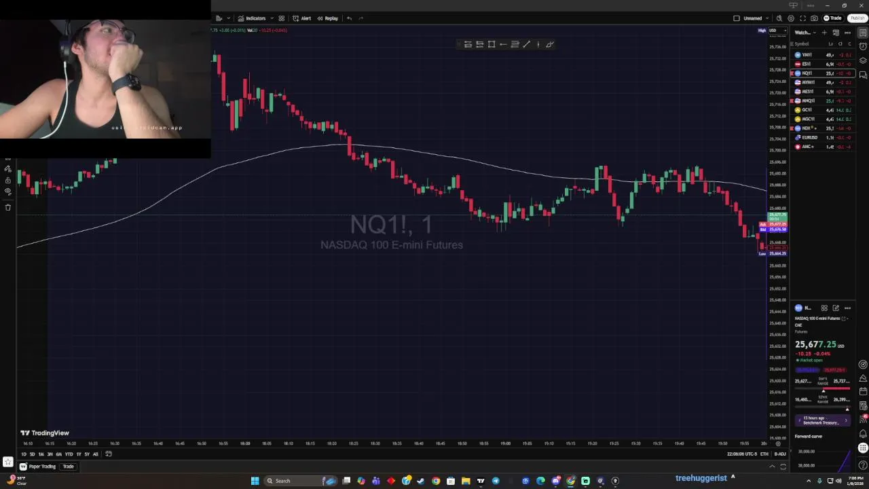Select the MNQ1! watchlist row
The height and width of the screenshot is (489, 869).
(823, 101)
